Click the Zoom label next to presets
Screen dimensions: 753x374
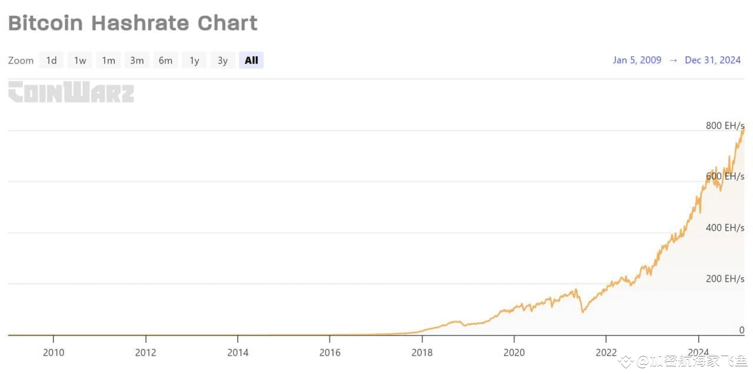pos(21,60)
